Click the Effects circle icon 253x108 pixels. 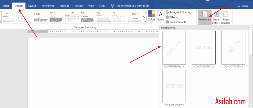coord(168,17)
